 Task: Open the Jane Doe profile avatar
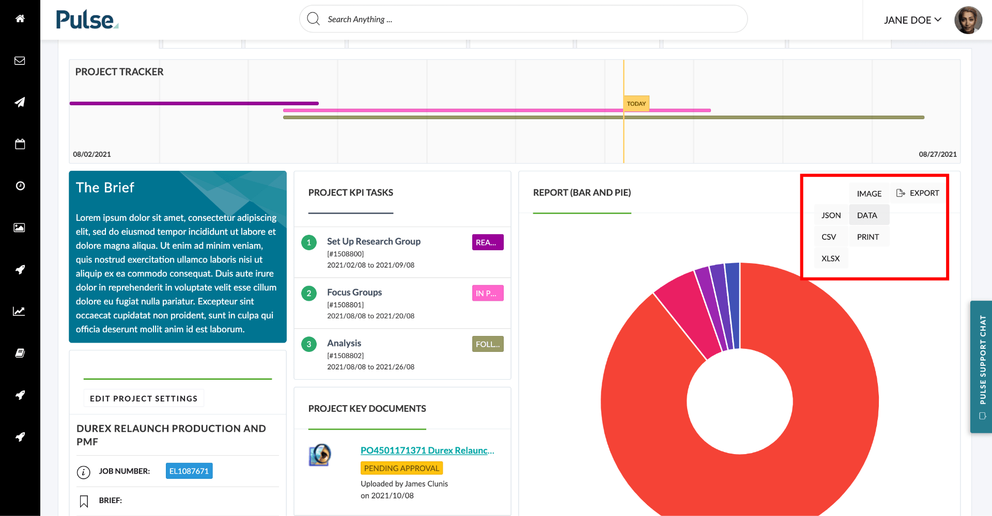(968, 20)
